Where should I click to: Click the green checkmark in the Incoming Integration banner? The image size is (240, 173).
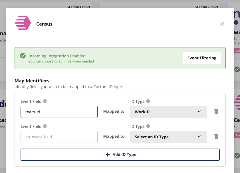coord(23,56)
